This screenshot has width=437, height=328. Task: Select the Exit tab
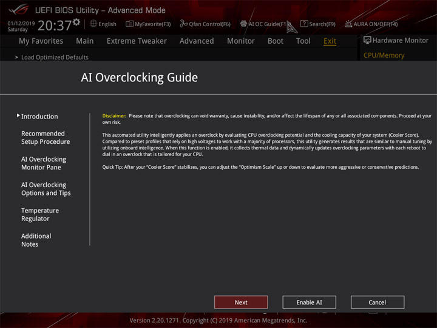330,41
